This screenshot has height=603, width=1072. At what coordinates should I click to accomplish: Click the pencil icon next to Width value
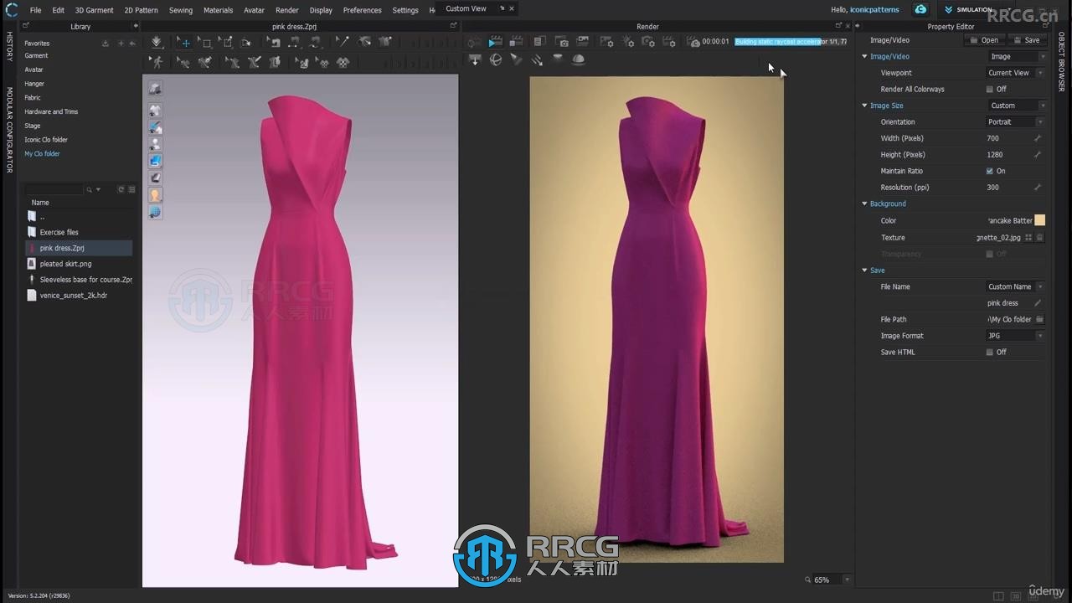1038,138
